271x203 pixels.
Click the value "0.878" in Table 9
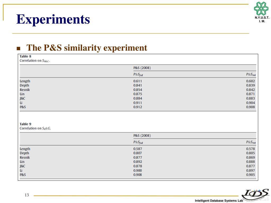point(138,166)
